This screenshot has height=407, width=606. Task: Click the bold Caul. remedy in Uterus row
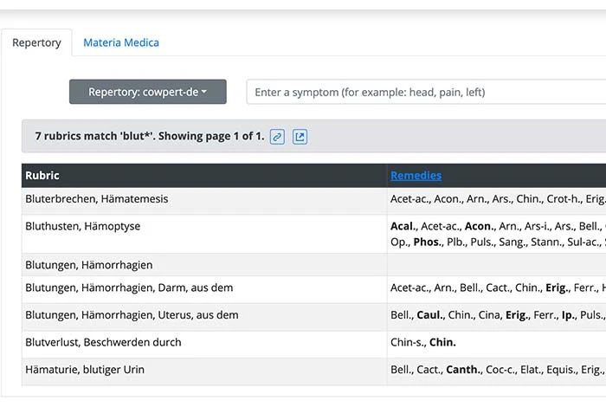point(430,315)
